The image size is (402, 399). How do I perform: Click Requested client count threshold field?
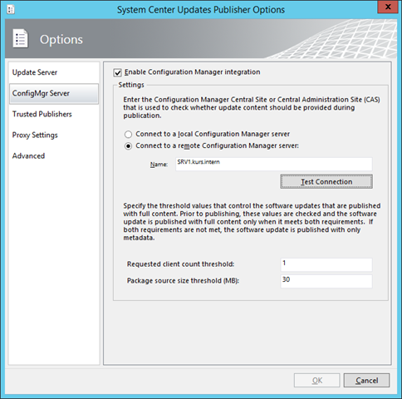click(326, 264)
